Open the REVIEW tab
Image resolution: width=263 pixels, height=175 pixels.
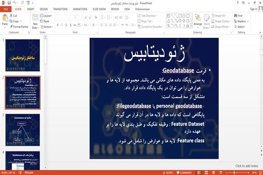coord(115,9)
